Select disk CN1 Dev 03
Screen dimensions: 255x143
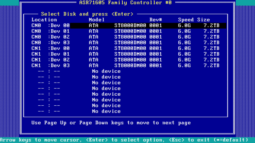126,66
